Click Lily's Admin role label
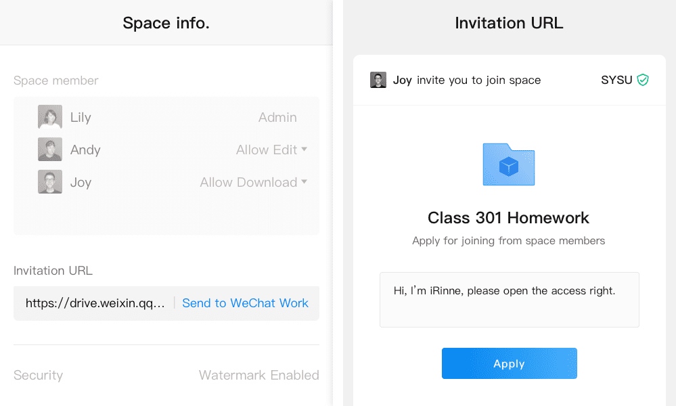The width and height of the screenshot is (676, 406). pos(277,117)
